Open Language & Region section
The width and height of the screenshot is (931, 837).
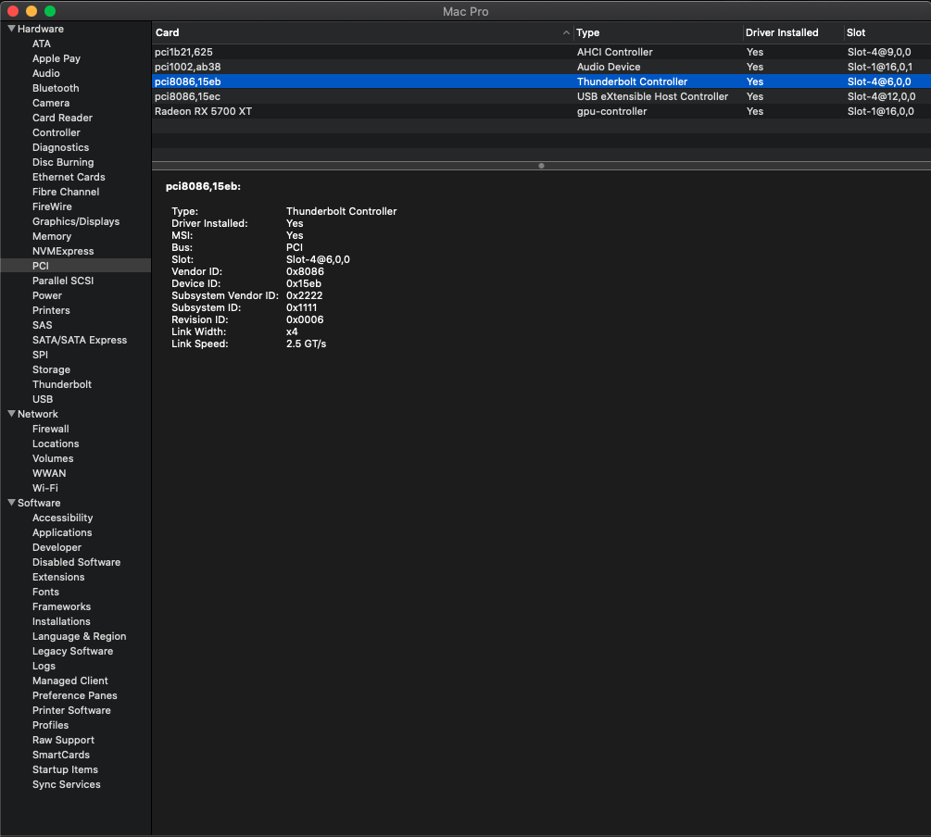[79, 636]
